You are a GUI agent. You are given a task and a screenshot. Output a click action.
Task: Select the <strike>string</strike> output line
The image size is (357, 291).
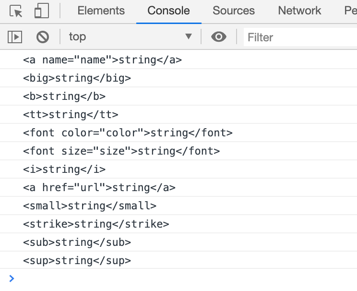click(x=178, y=224)
